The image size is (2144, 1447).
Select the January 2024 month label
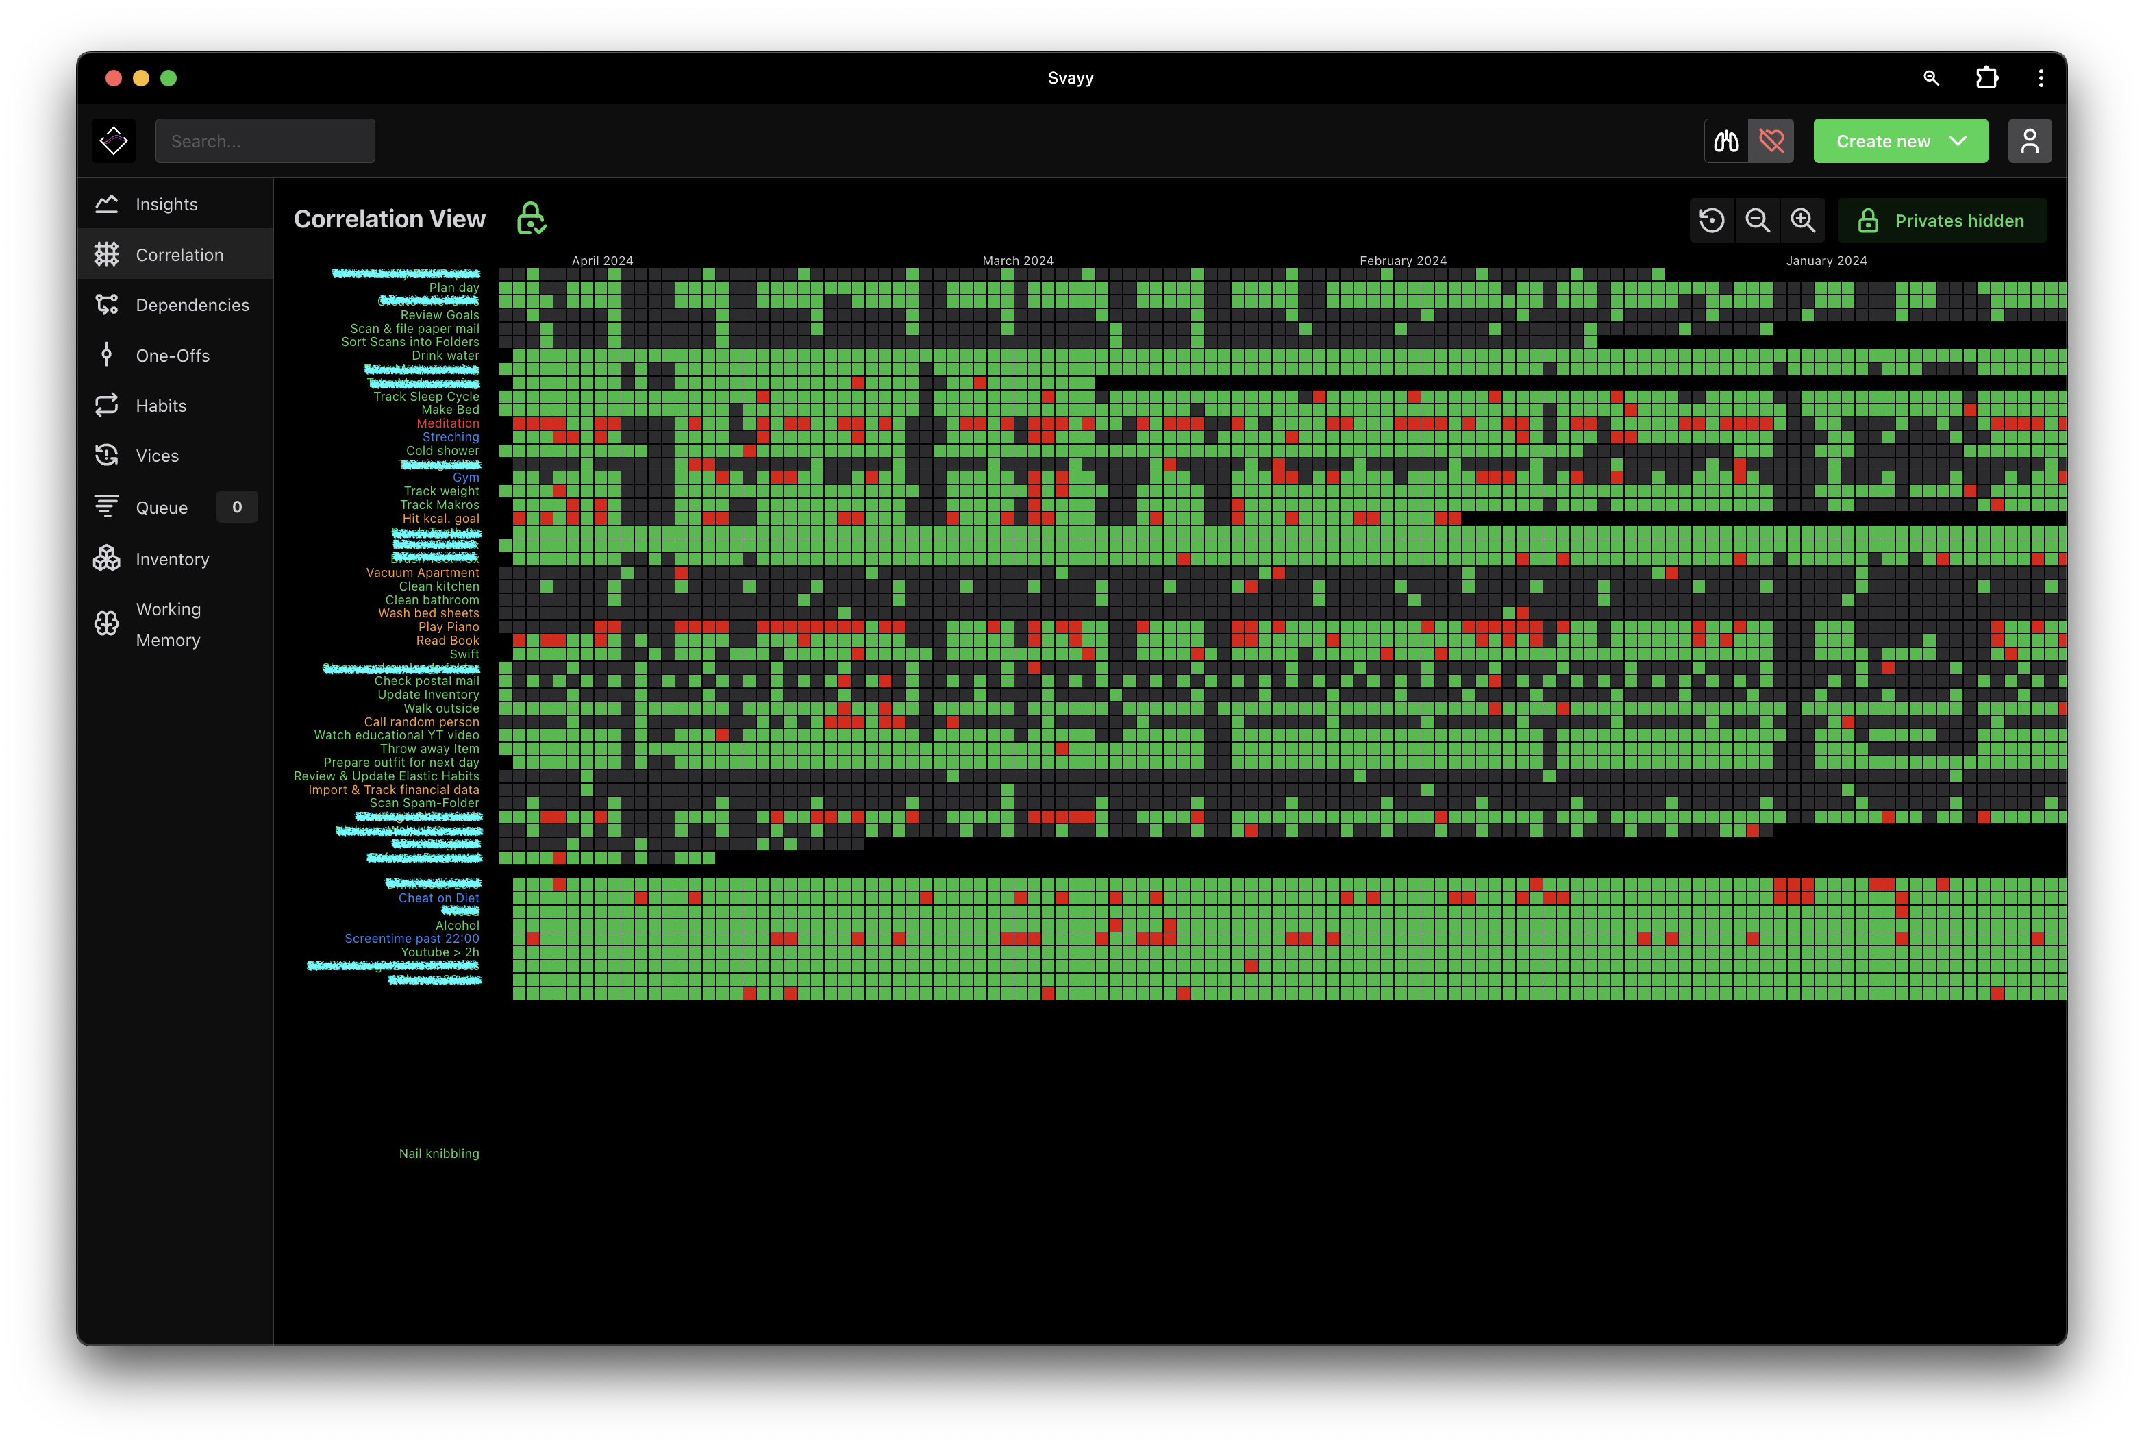(1827, 261)
